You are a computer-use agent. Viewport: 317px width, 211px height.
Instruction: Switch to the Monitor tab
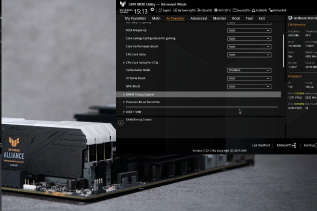(x=219, y=18)
